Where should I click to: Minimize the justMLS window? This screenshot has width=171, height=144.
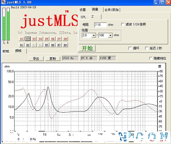click(156, 3)
